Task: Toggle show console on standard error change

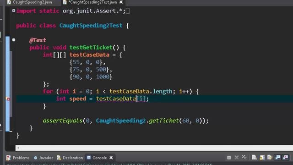Action: [286, 158]
